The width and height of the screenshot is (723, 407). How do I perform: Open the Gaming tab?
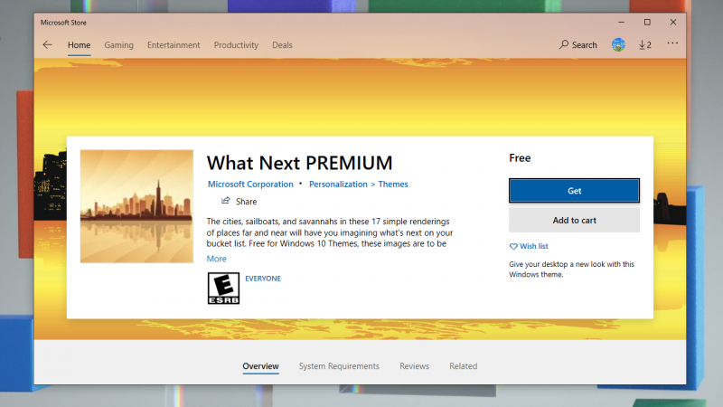pyautogui.click(x=118, y=45)
